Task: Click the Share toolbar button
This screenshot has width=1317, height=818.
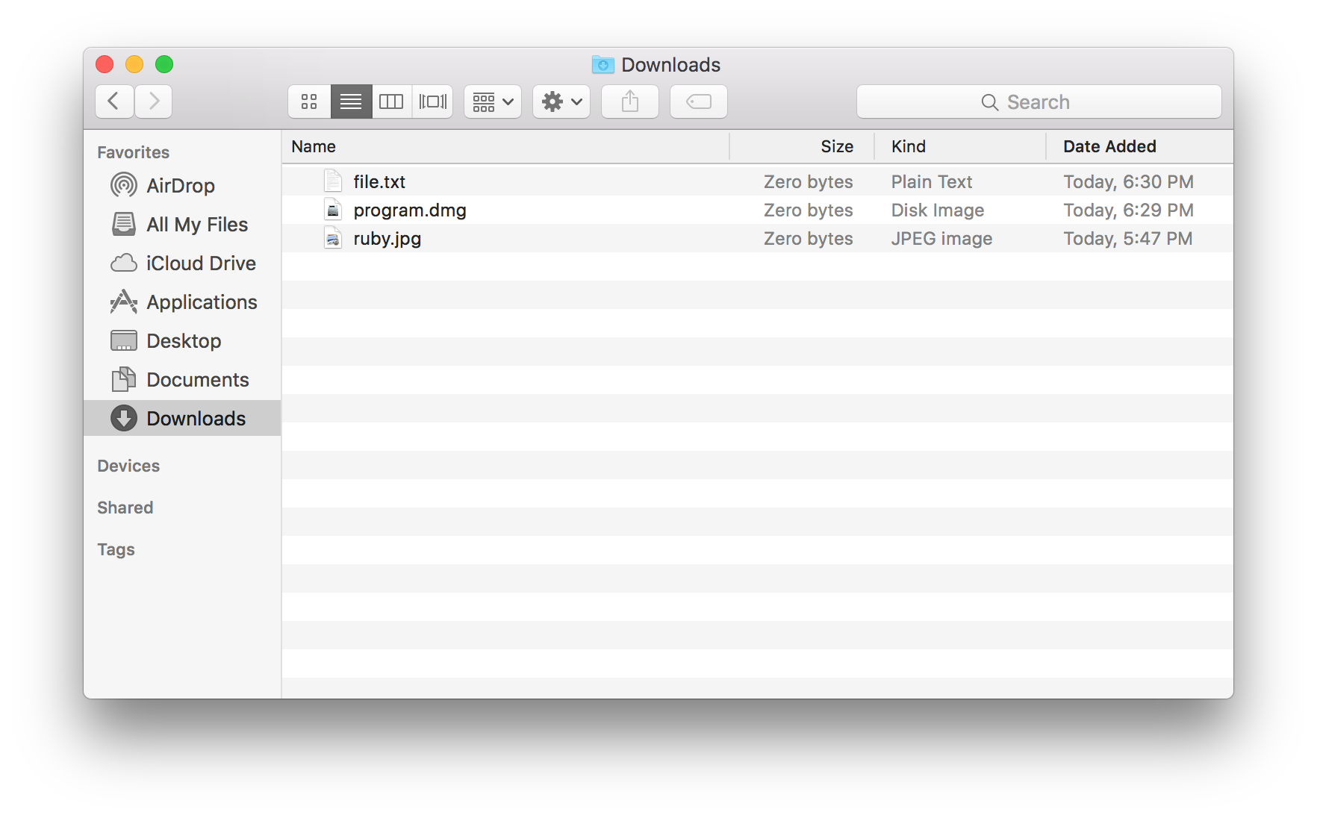Action: pos(630,102)
